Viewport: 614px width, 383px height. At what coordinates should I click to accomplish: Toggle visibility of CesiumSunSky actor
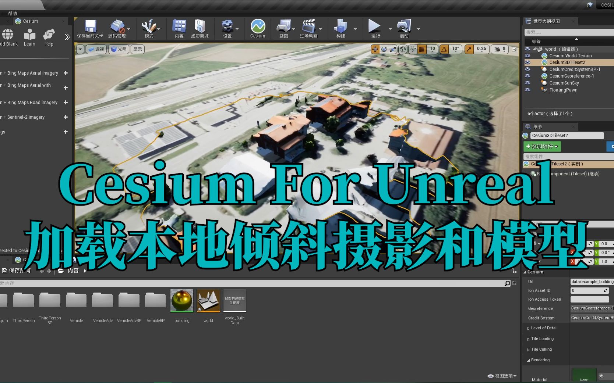pos(527,83)
